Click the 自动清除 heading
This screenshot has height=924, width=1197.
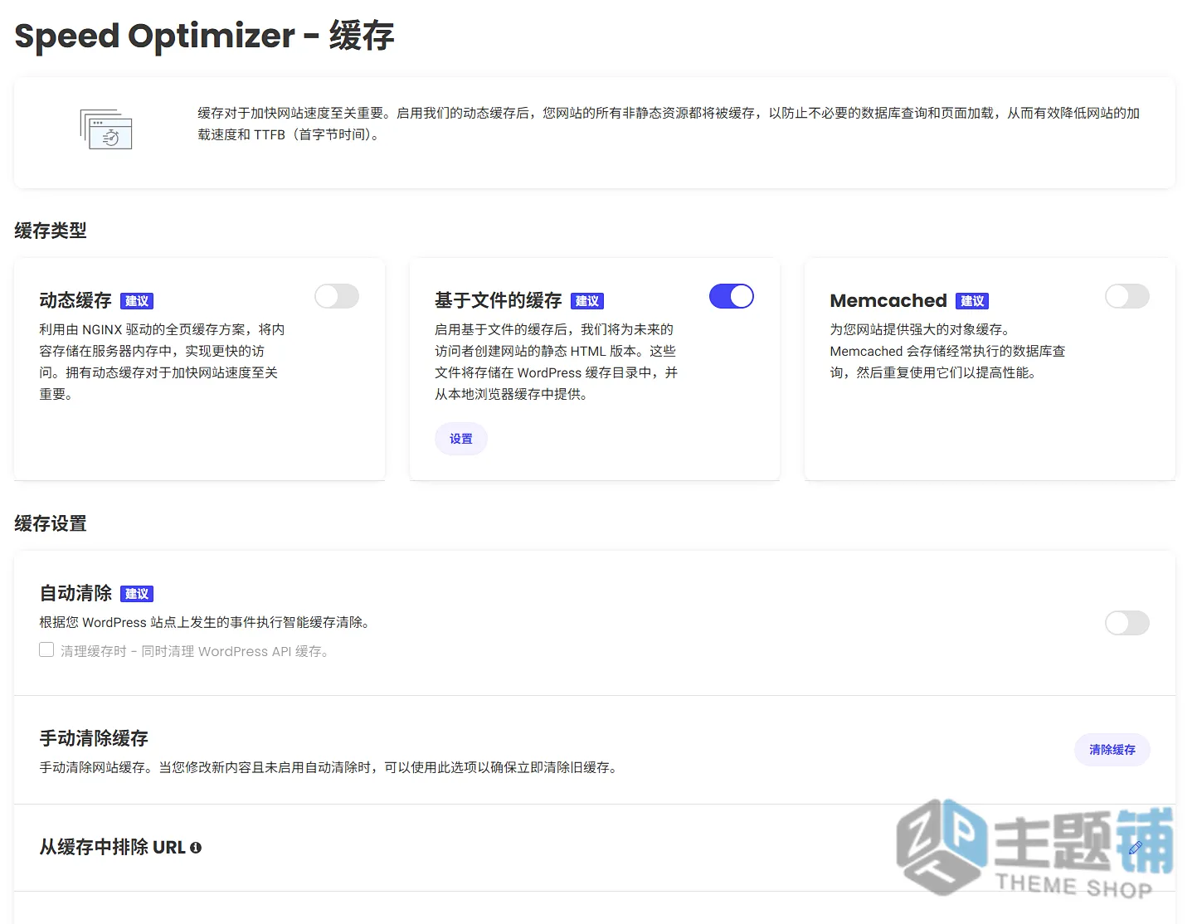click(75, 593)
